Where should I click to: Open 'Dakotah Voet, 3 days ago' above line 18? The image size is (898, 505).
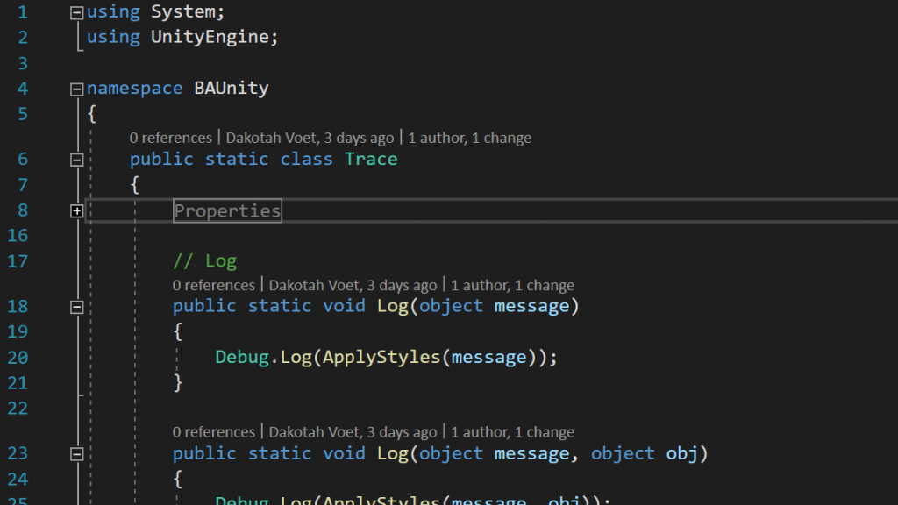(x=353, y=285)
